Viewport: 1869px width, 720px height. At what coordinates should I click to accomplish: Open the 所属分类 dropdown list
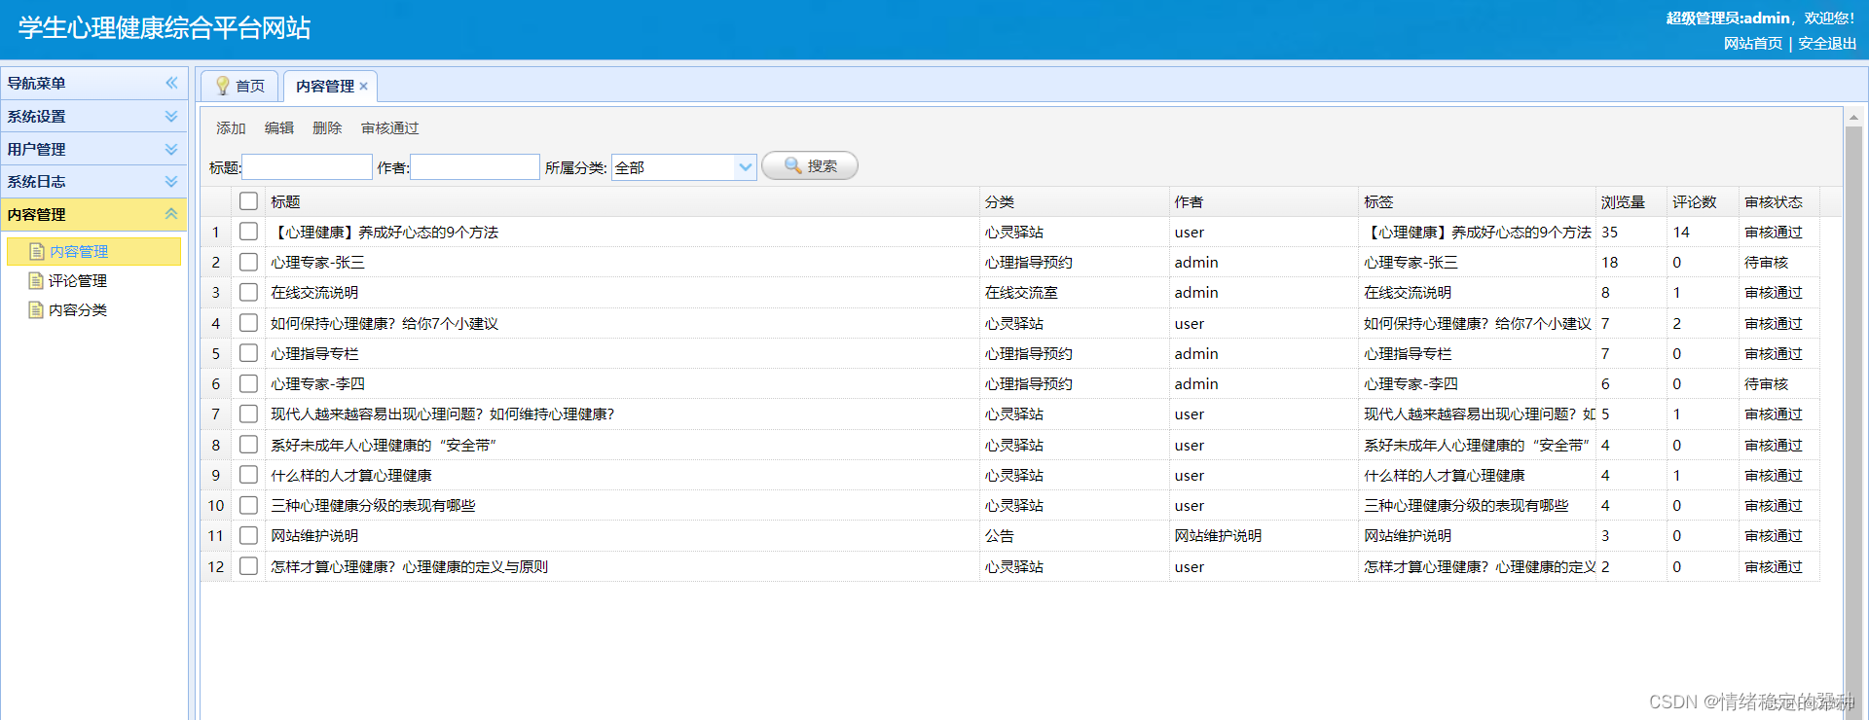pos(745,167)
